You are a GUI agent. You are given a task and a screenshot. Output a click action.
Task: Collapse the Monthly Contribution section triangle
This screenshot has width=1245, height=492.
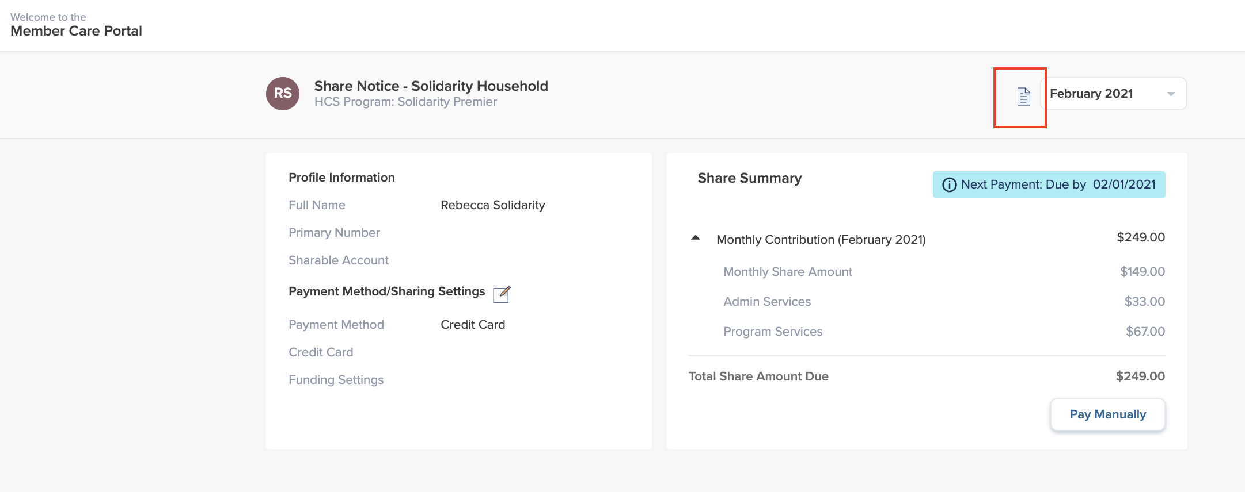pos(696,238)
